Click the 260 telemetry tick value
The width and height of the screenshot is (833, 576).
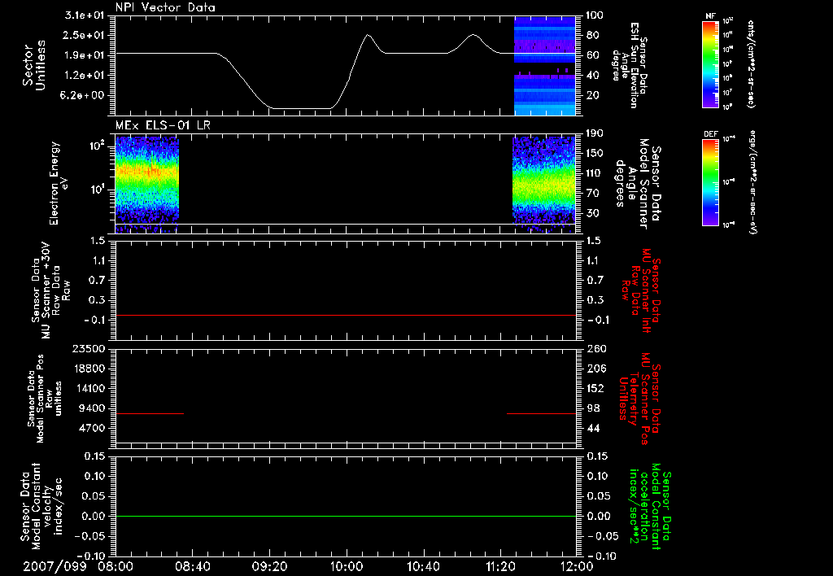[x=596, y=348]
